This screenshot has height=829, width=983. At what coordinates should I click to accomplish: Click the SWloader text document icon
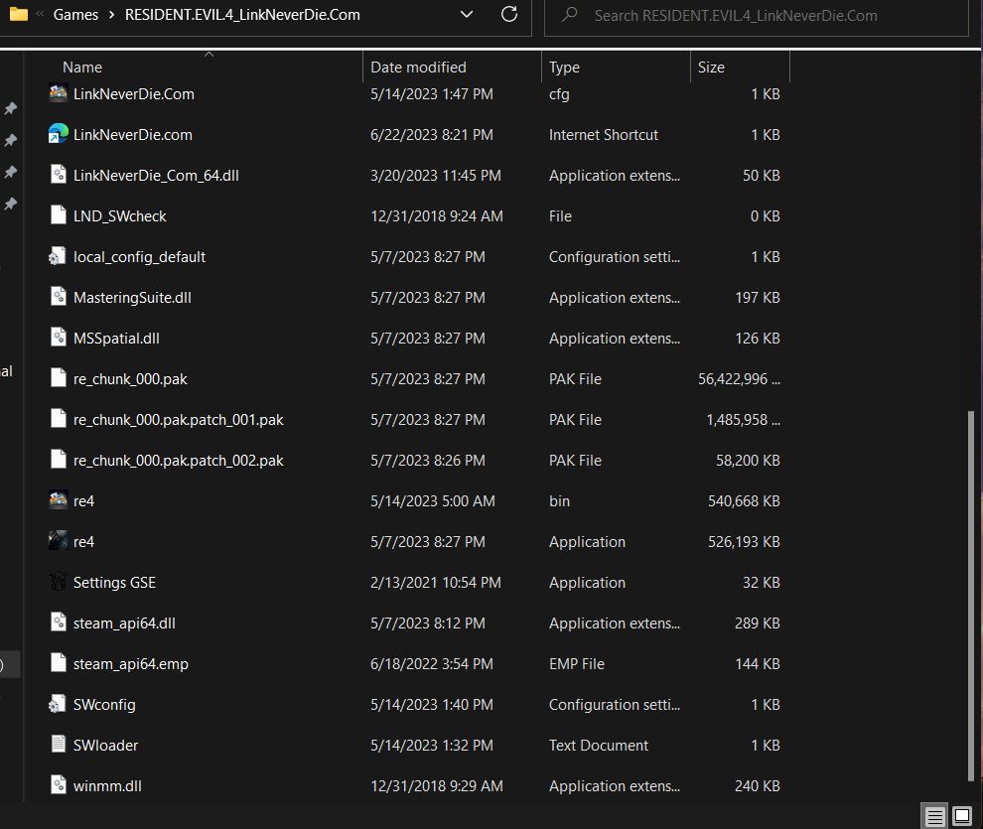point(58,746)
